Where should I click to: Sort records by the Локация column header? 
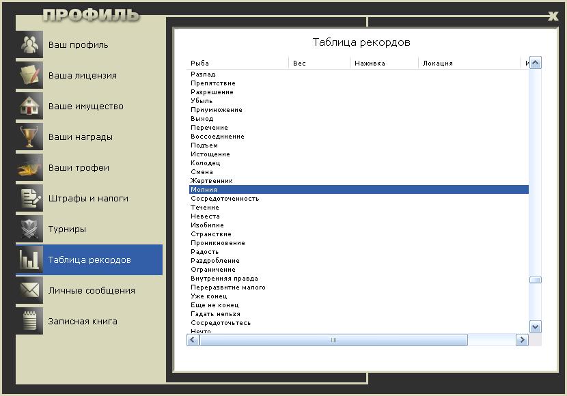click(469, 63)
